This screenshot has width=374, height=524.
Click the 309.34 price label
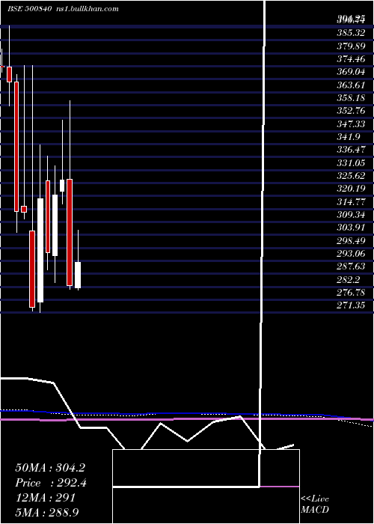coord(351,215)
